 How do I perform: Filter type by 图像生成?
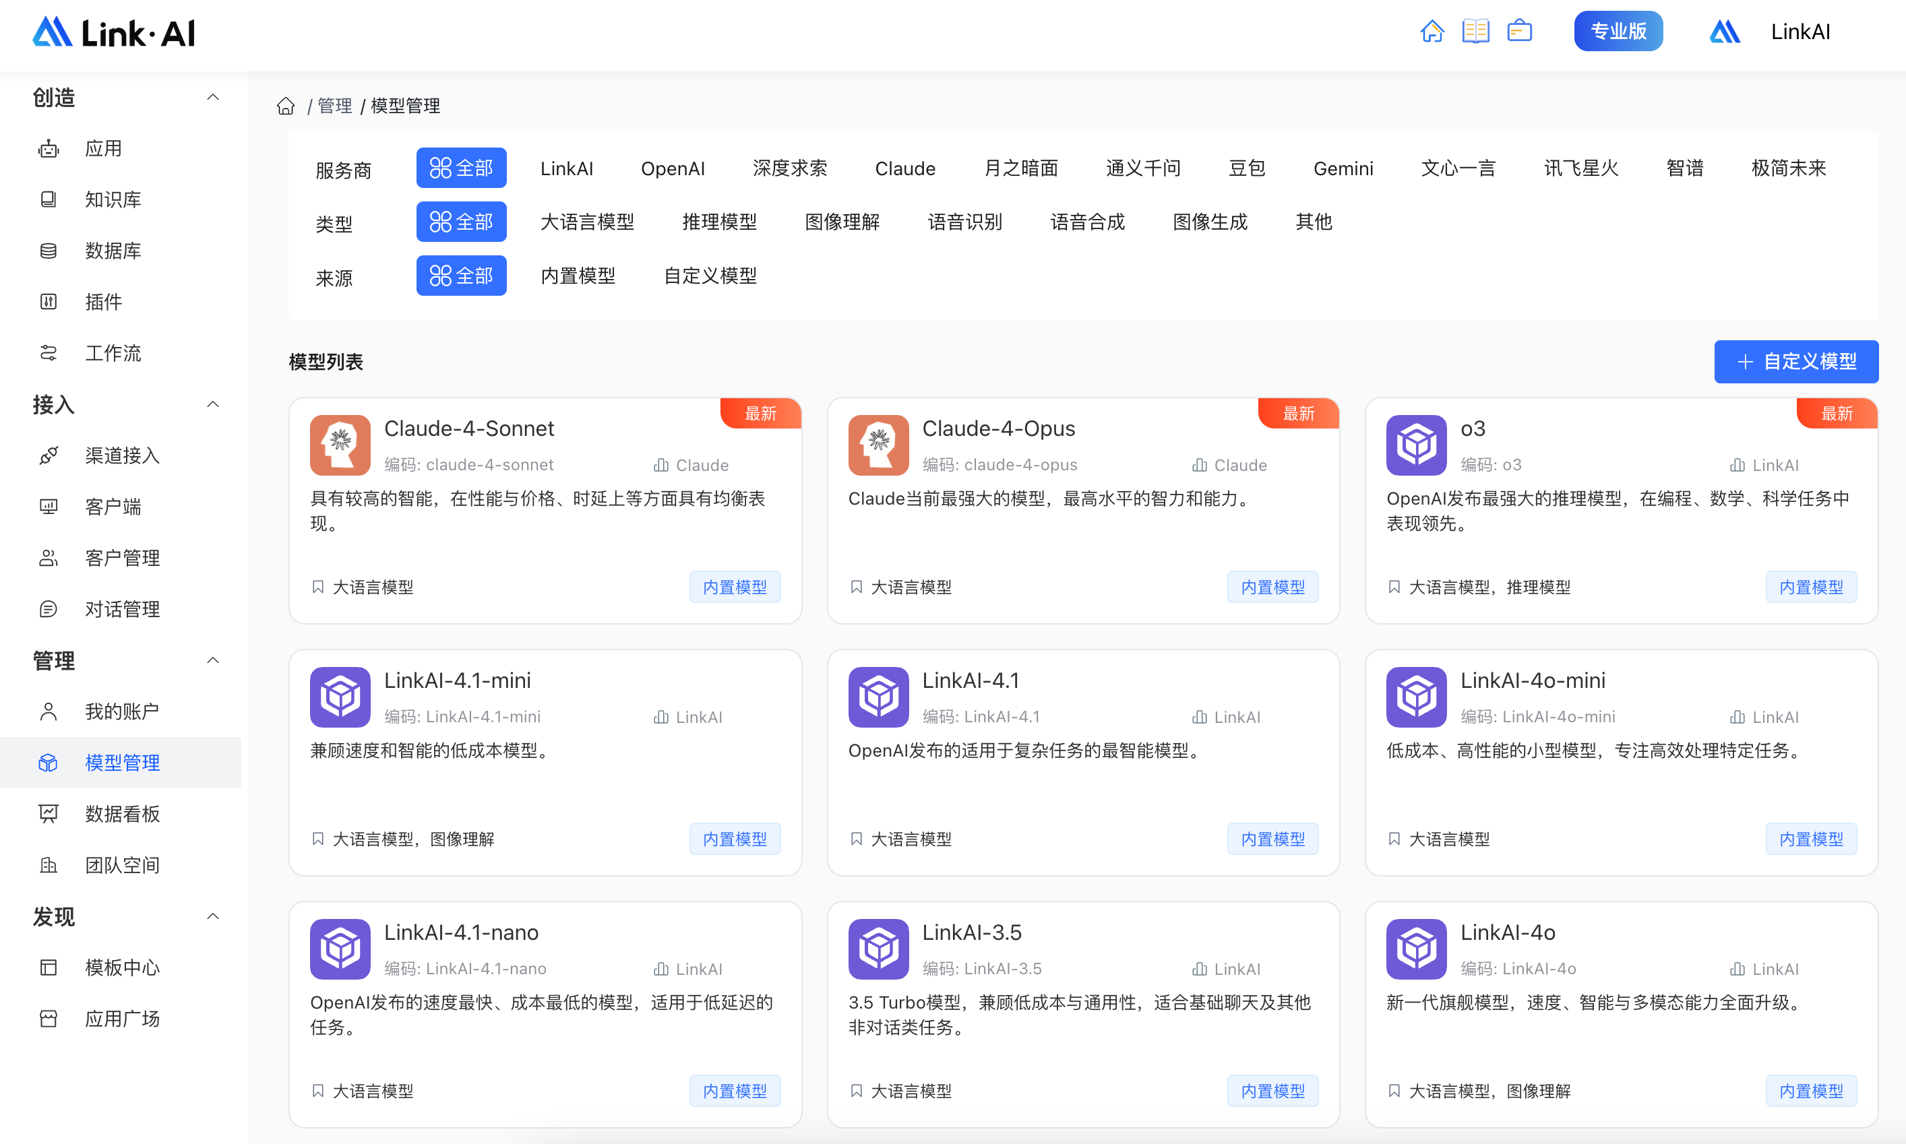coord(1210,222)
